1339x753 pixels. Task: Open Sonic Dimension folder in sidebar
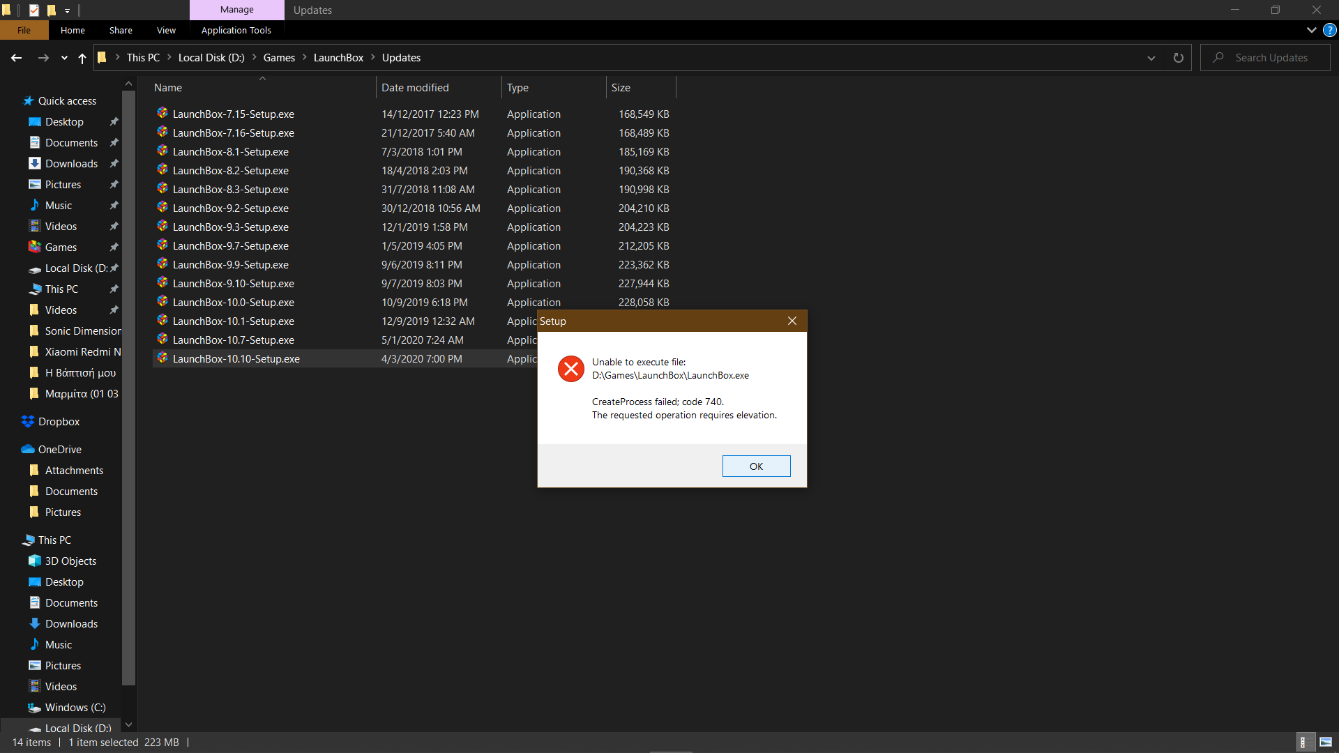pos(82,331)
